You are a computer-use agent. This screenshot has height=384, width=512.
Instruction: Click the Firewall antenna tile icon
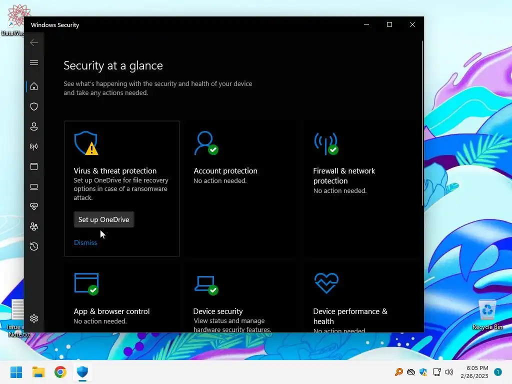pyautogui.click(x=326, y=143)
